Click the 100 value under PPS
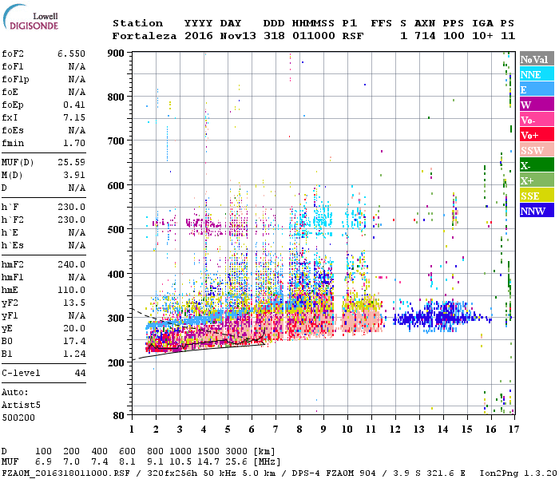559x479 pixels. [454, 36]
